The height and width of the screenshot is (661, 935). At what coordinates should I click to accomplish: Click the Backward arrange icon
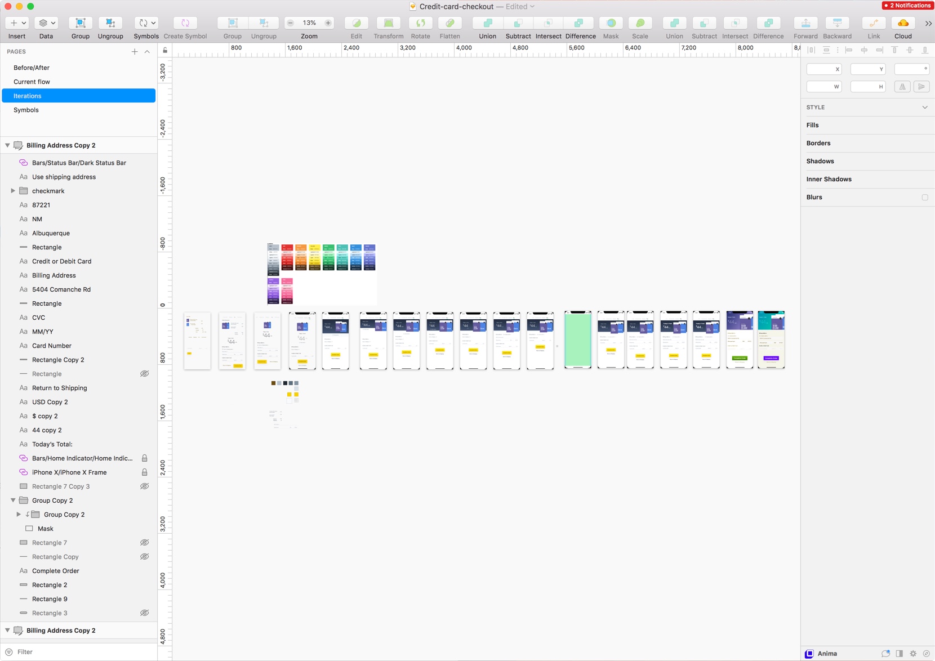click(x=838, y=23)
